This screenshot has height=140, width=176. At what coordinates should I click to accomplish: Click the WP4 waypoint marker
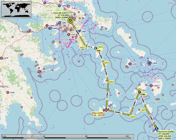[108, 82]
